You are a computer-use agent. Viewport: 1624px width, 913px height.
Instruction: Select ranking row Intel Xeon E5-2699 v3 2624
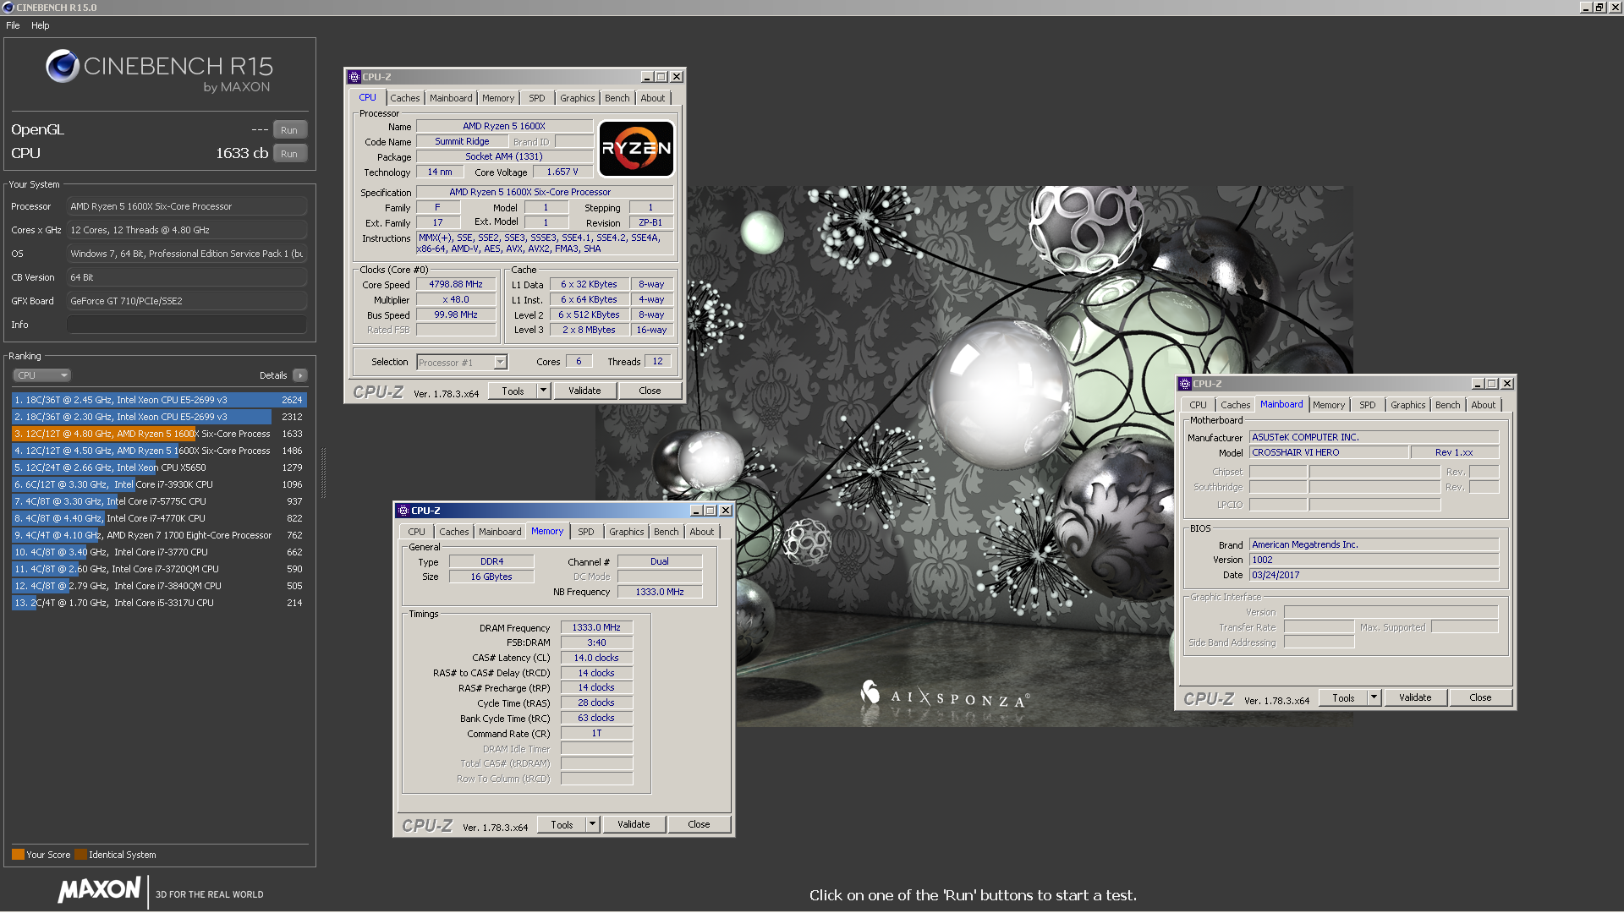pyautogui.click(x=159, y=400)
